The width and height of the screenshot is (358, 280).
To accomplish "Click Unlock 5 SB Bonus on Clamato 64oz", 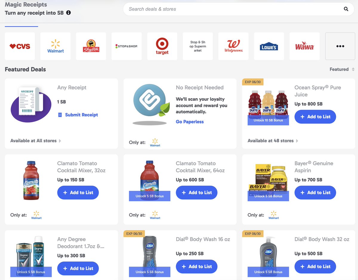I will pyautogui.click(x=150, y=196).
